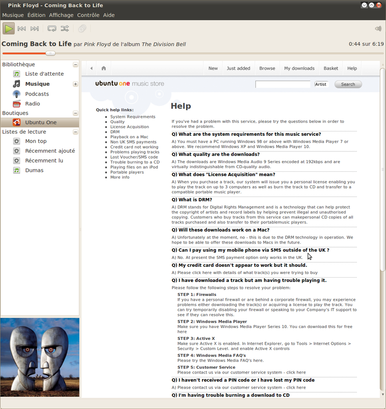Skip to the previous track
The image size is (386, 409).
tap(22, 28)
